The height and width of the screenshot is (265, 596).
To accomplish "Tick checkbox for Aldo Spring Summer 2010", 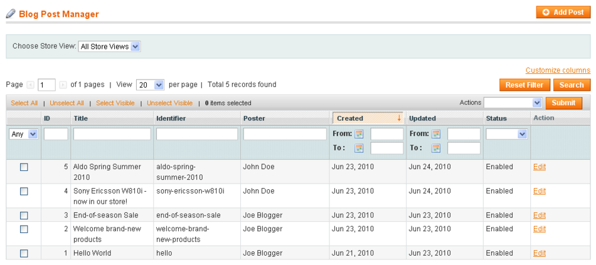I will [24, 167].
